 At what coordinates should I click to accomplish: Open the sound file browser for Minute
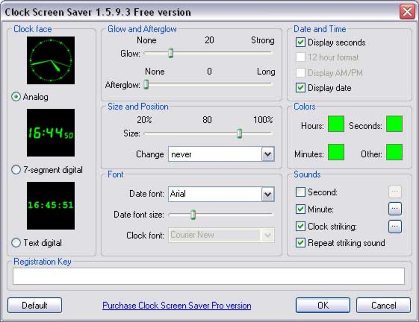click(x=394, y=209)
